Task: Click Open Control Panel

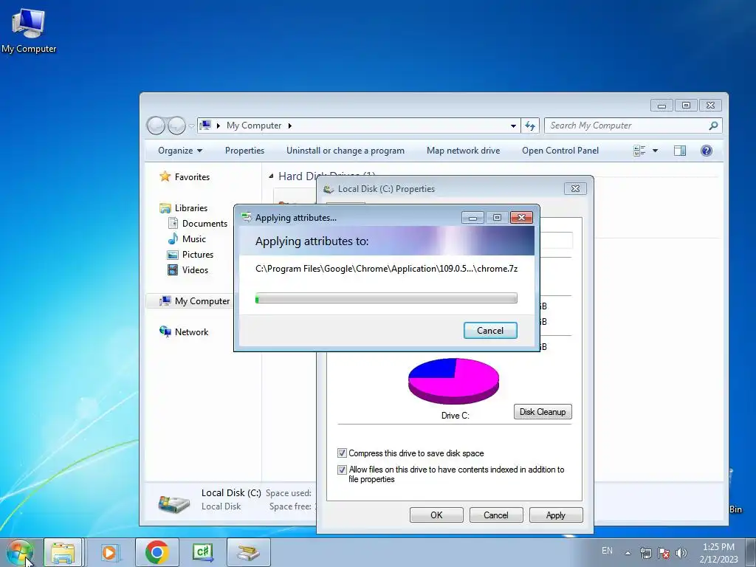Action: [560, 151]
